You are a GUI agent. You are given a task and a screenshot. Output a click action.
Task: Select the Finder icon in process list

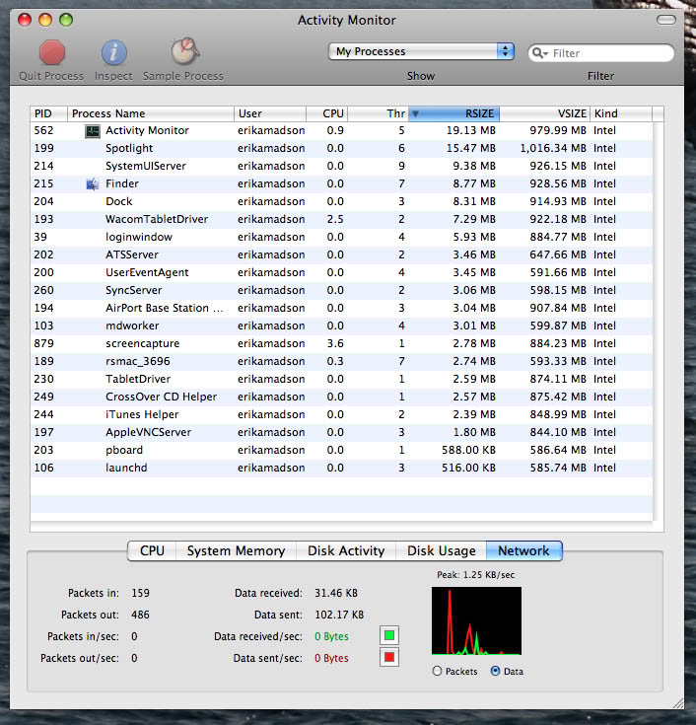pyautogui.click(x=93, y=184)
